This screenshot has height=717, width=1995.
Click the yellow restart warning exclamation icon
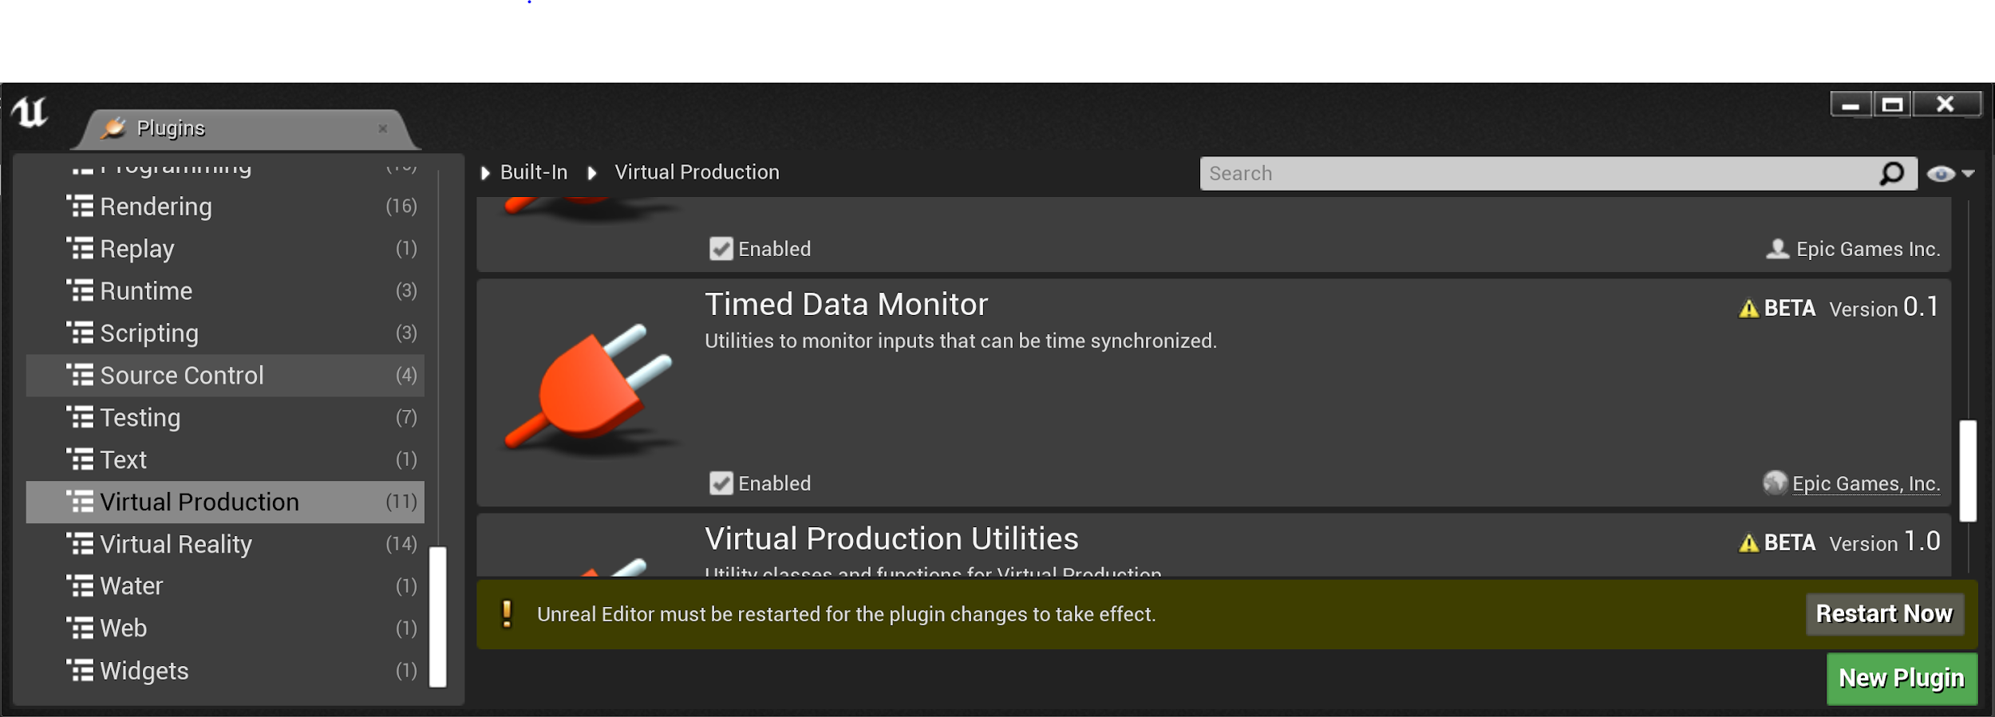click(x=507, y=613)
